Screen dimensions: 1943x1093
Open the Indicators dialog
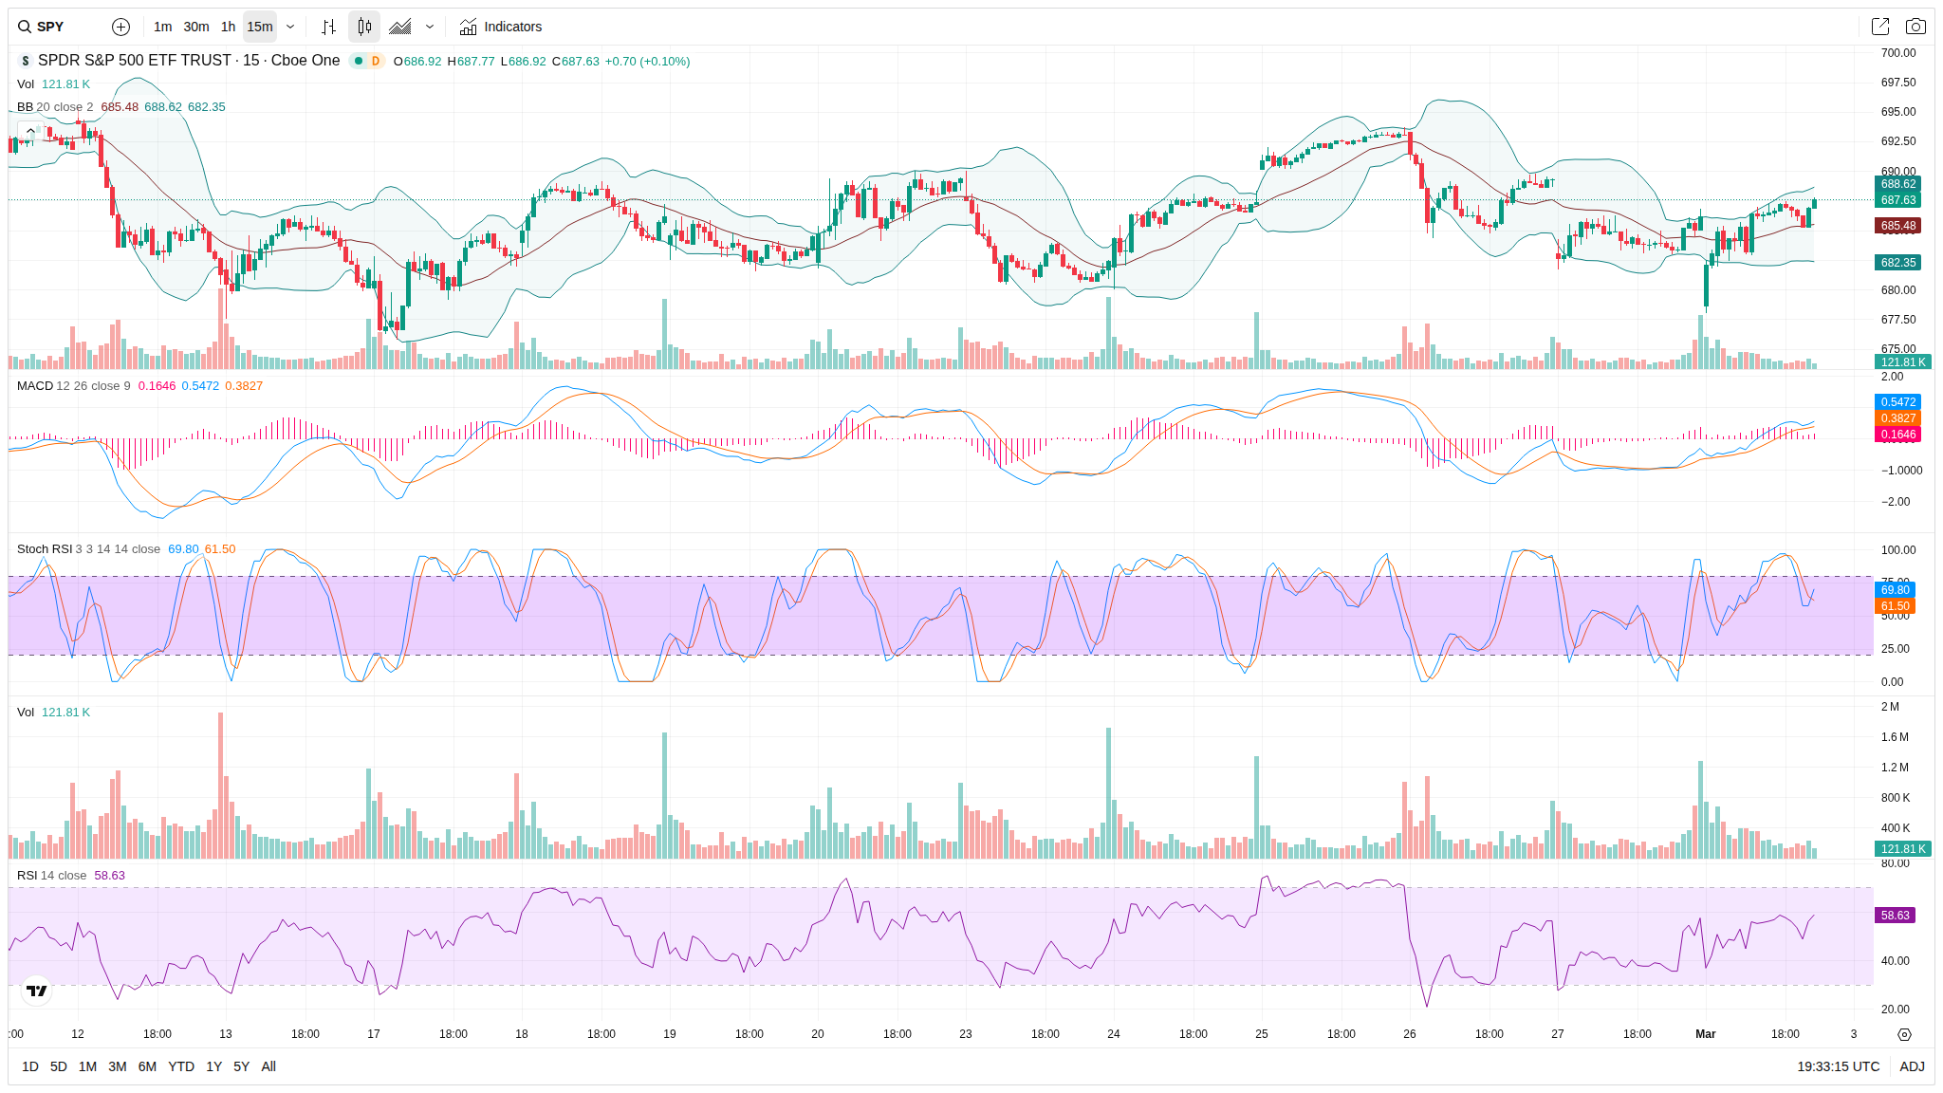pos(501,27)
